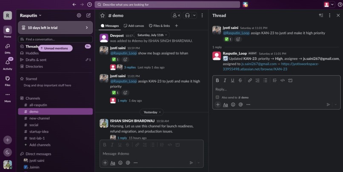Open the 'Saturday, July 11th' date dropdown
The height and width of the screenshot is (172, 343).
[152, 35]
